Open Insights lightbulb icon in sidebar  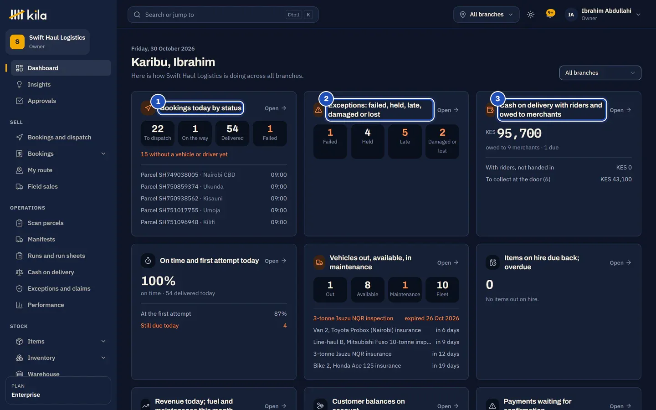(x=19, y=84)
